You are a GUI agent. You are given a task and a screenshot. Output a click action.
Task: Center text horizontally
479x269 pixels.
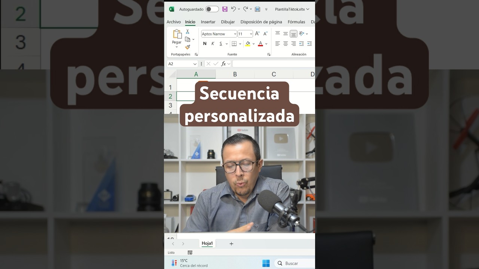pos(286,44)
